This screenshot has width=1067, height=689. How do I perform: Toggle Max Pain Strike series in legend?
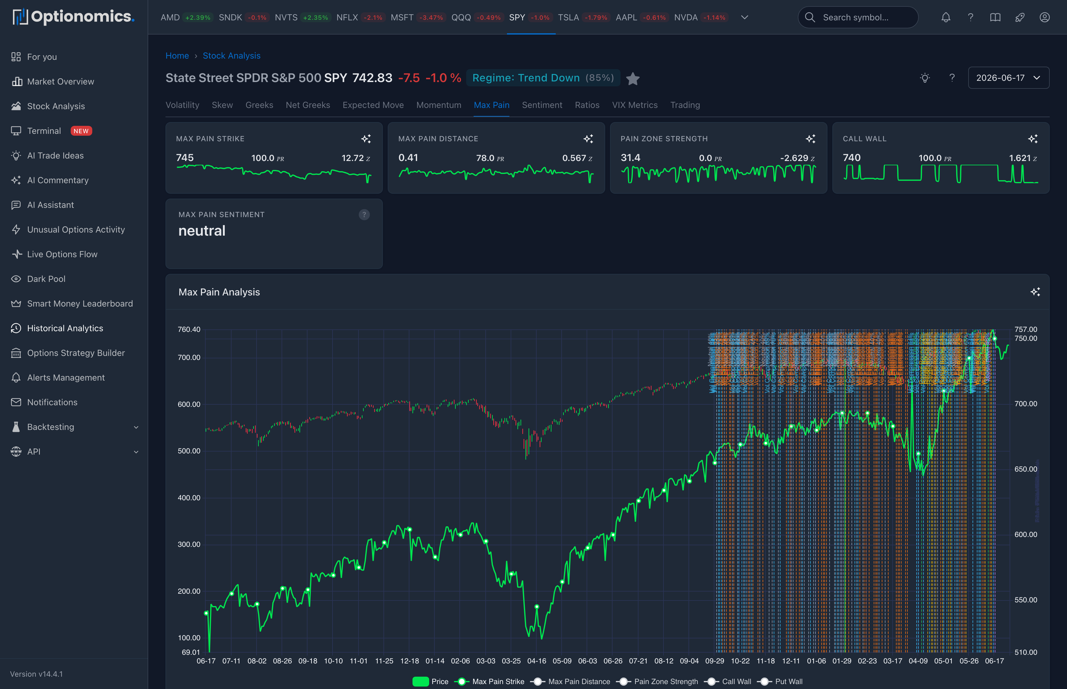tap(489, 681)
